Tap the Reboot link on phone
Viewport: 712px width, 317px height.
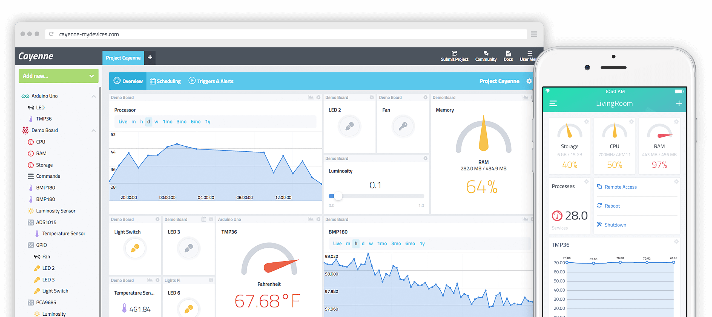tap(612, 206)
